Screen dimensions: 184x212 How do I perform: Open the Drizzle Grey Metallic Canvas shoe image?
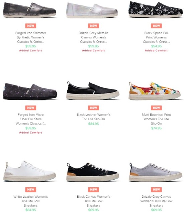click(92, 11)
